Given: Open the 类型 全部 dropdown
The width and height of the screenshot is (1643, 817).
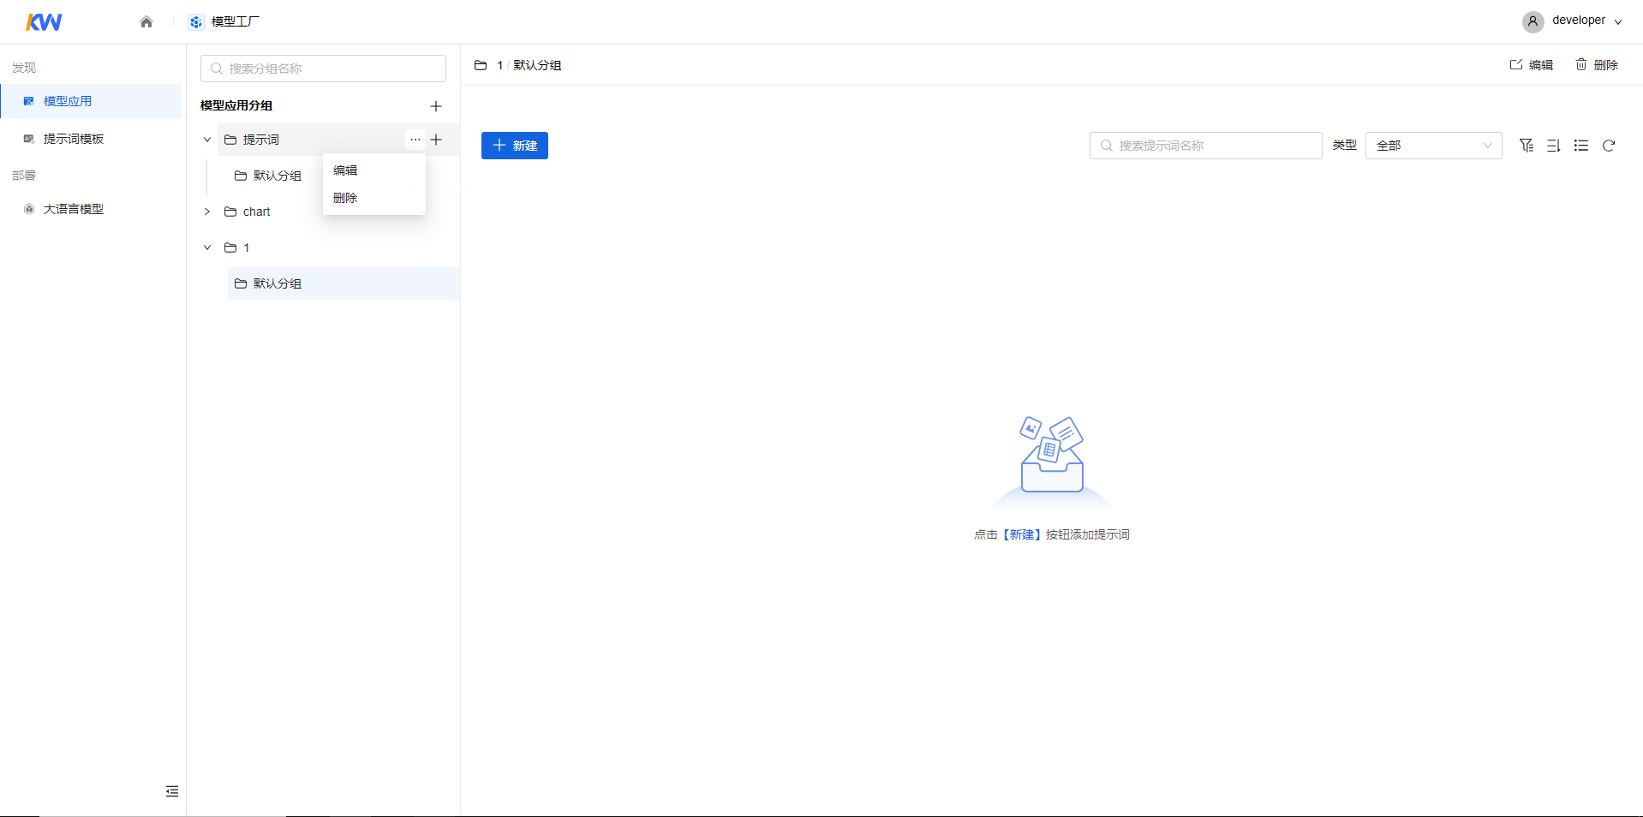Looking at the screenshot, I should (1434, 146).
